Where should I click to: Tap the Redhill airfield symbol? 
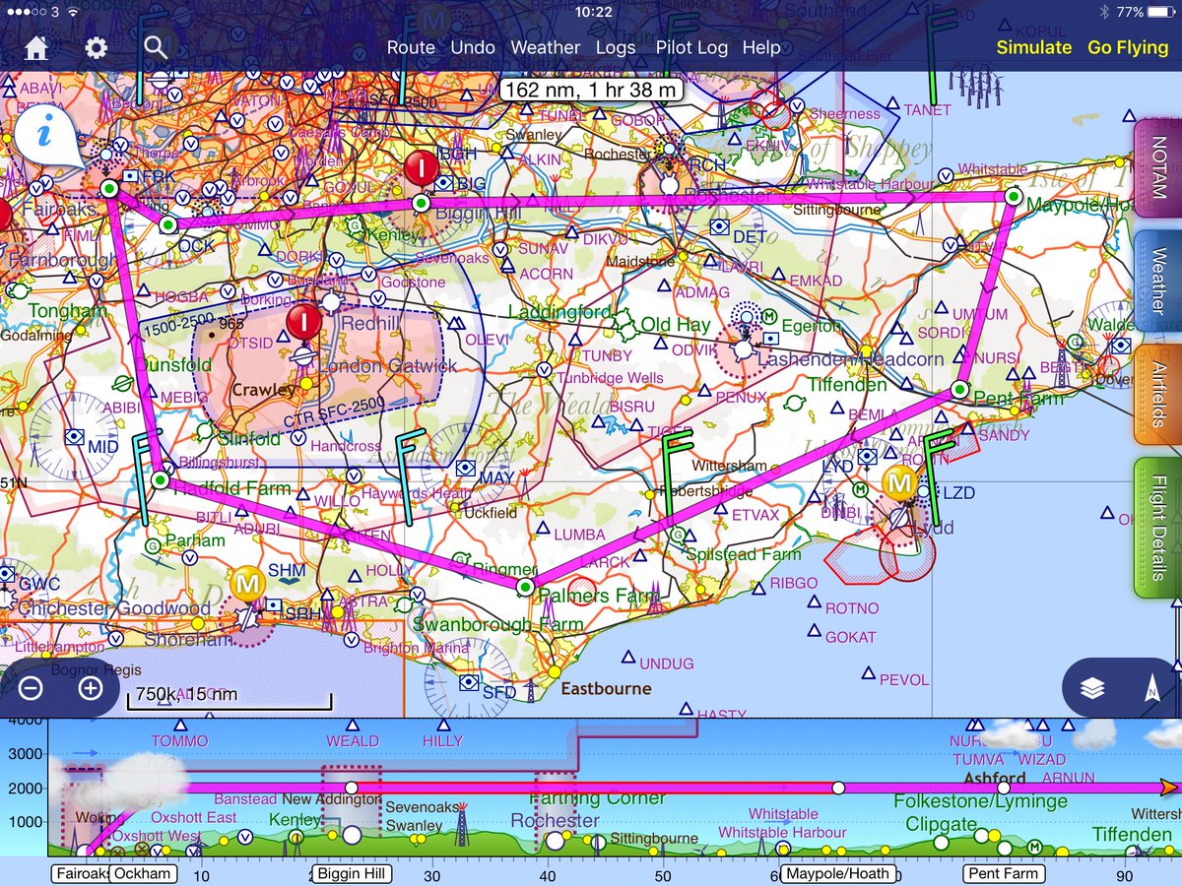(331, 301)
